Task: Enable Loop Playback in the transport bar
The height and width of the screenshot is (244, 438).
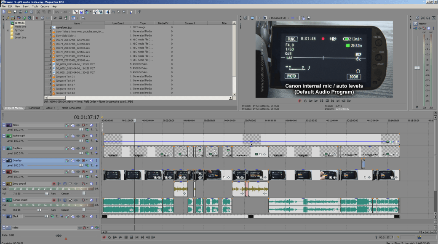Action: click(x=109, y=237)
